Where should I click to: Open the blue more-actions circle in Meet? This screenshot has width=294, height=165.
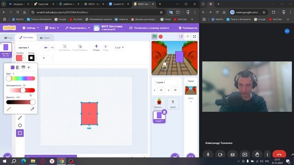(x=287, y=31)
